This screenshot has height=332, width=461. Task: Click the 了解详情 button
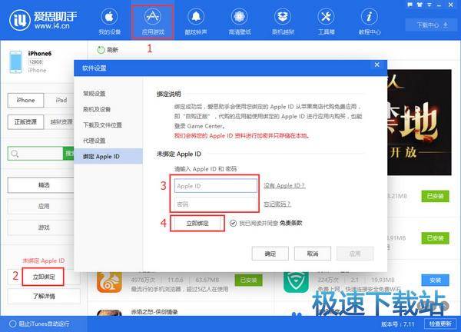click(44, 296)
